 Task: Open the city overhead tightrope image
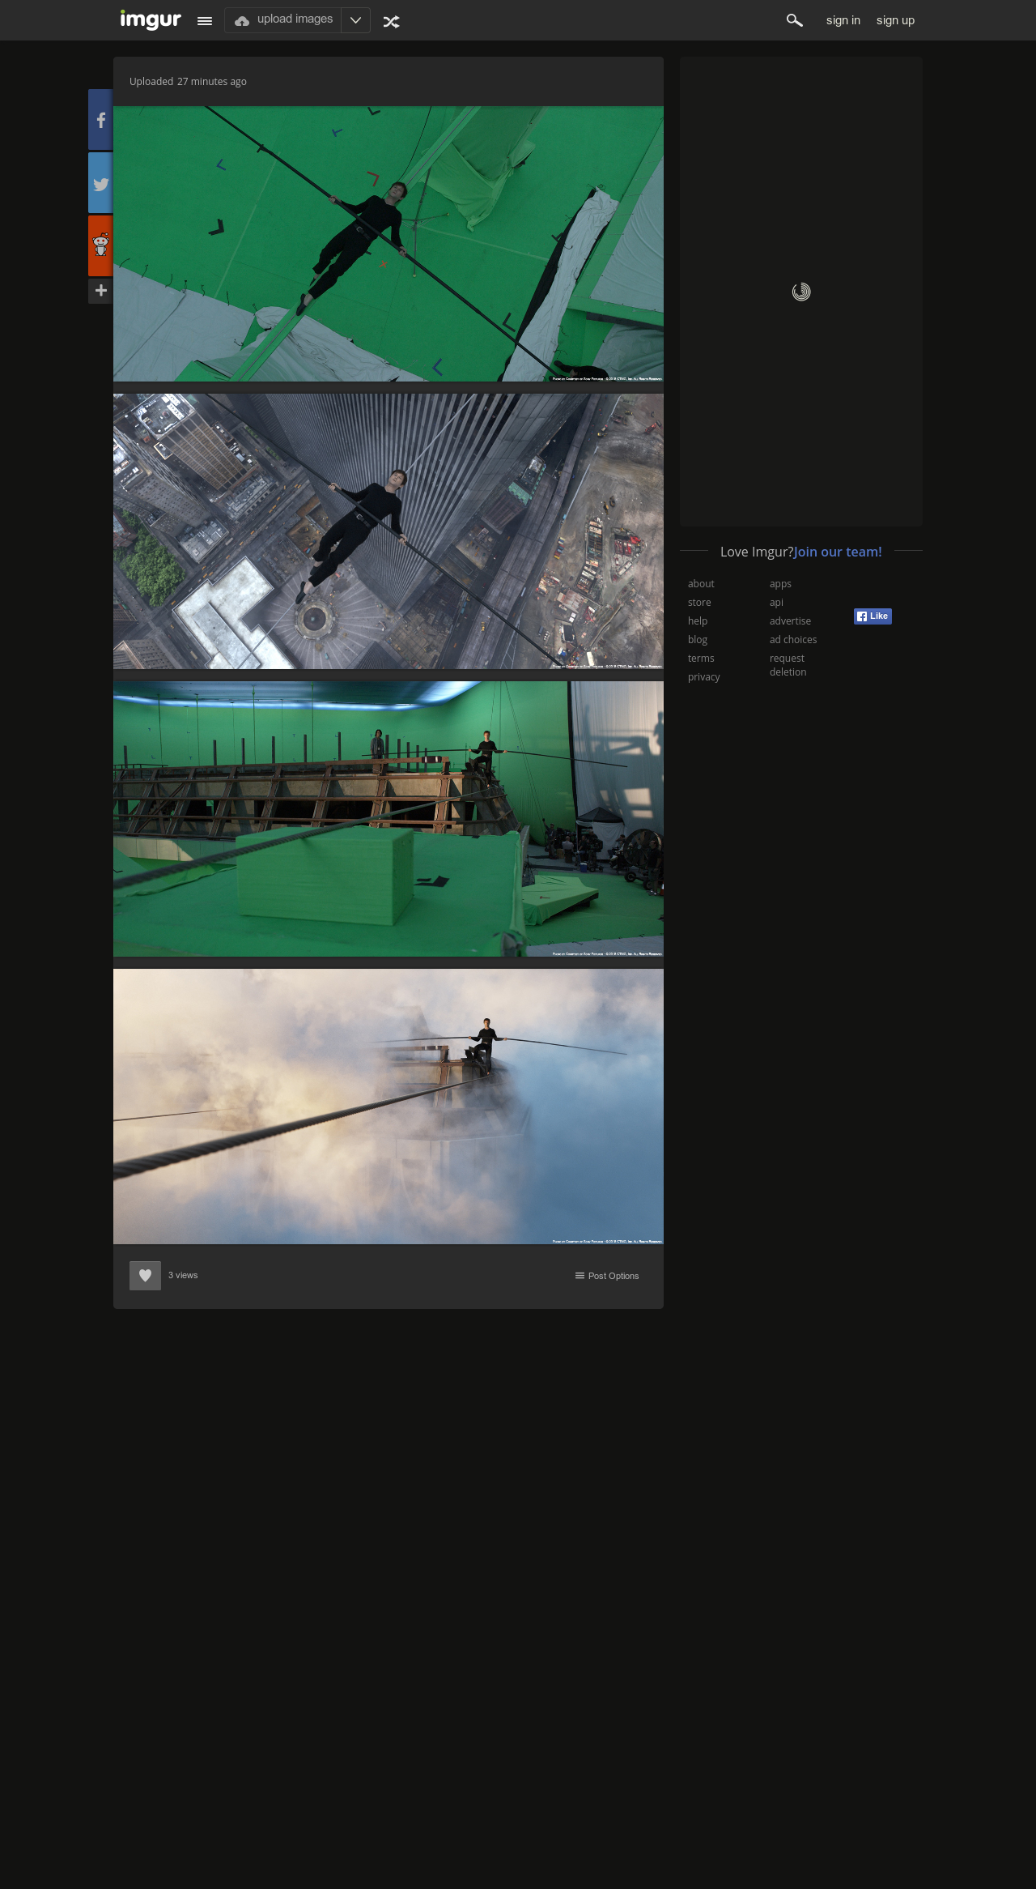(x=388, y=531)
